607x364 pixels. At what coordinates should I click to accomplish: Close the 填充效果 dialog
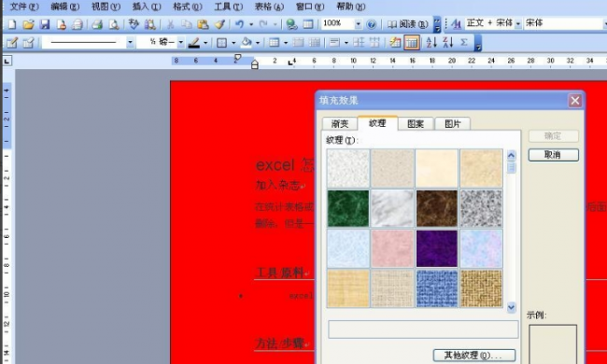pyautogui.click(x=575, y=101)
